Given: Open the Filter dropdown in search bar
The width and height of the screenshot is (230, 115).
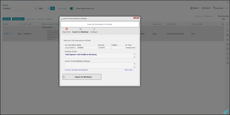Looking at the screenshot, I should point(44,8).
